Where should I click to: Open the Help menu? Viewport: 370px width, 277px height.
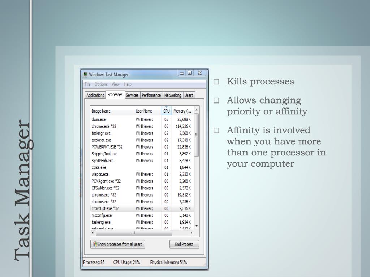[x=128, y=84]
